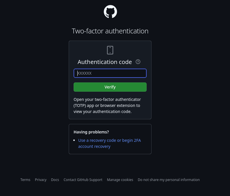Click the Two-factor authentication page title

[x=110, y=31]
